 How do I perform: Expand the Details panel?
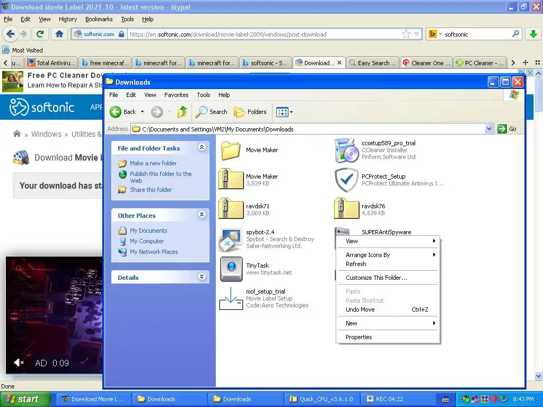pyautogui.click(x=202, y=277)
